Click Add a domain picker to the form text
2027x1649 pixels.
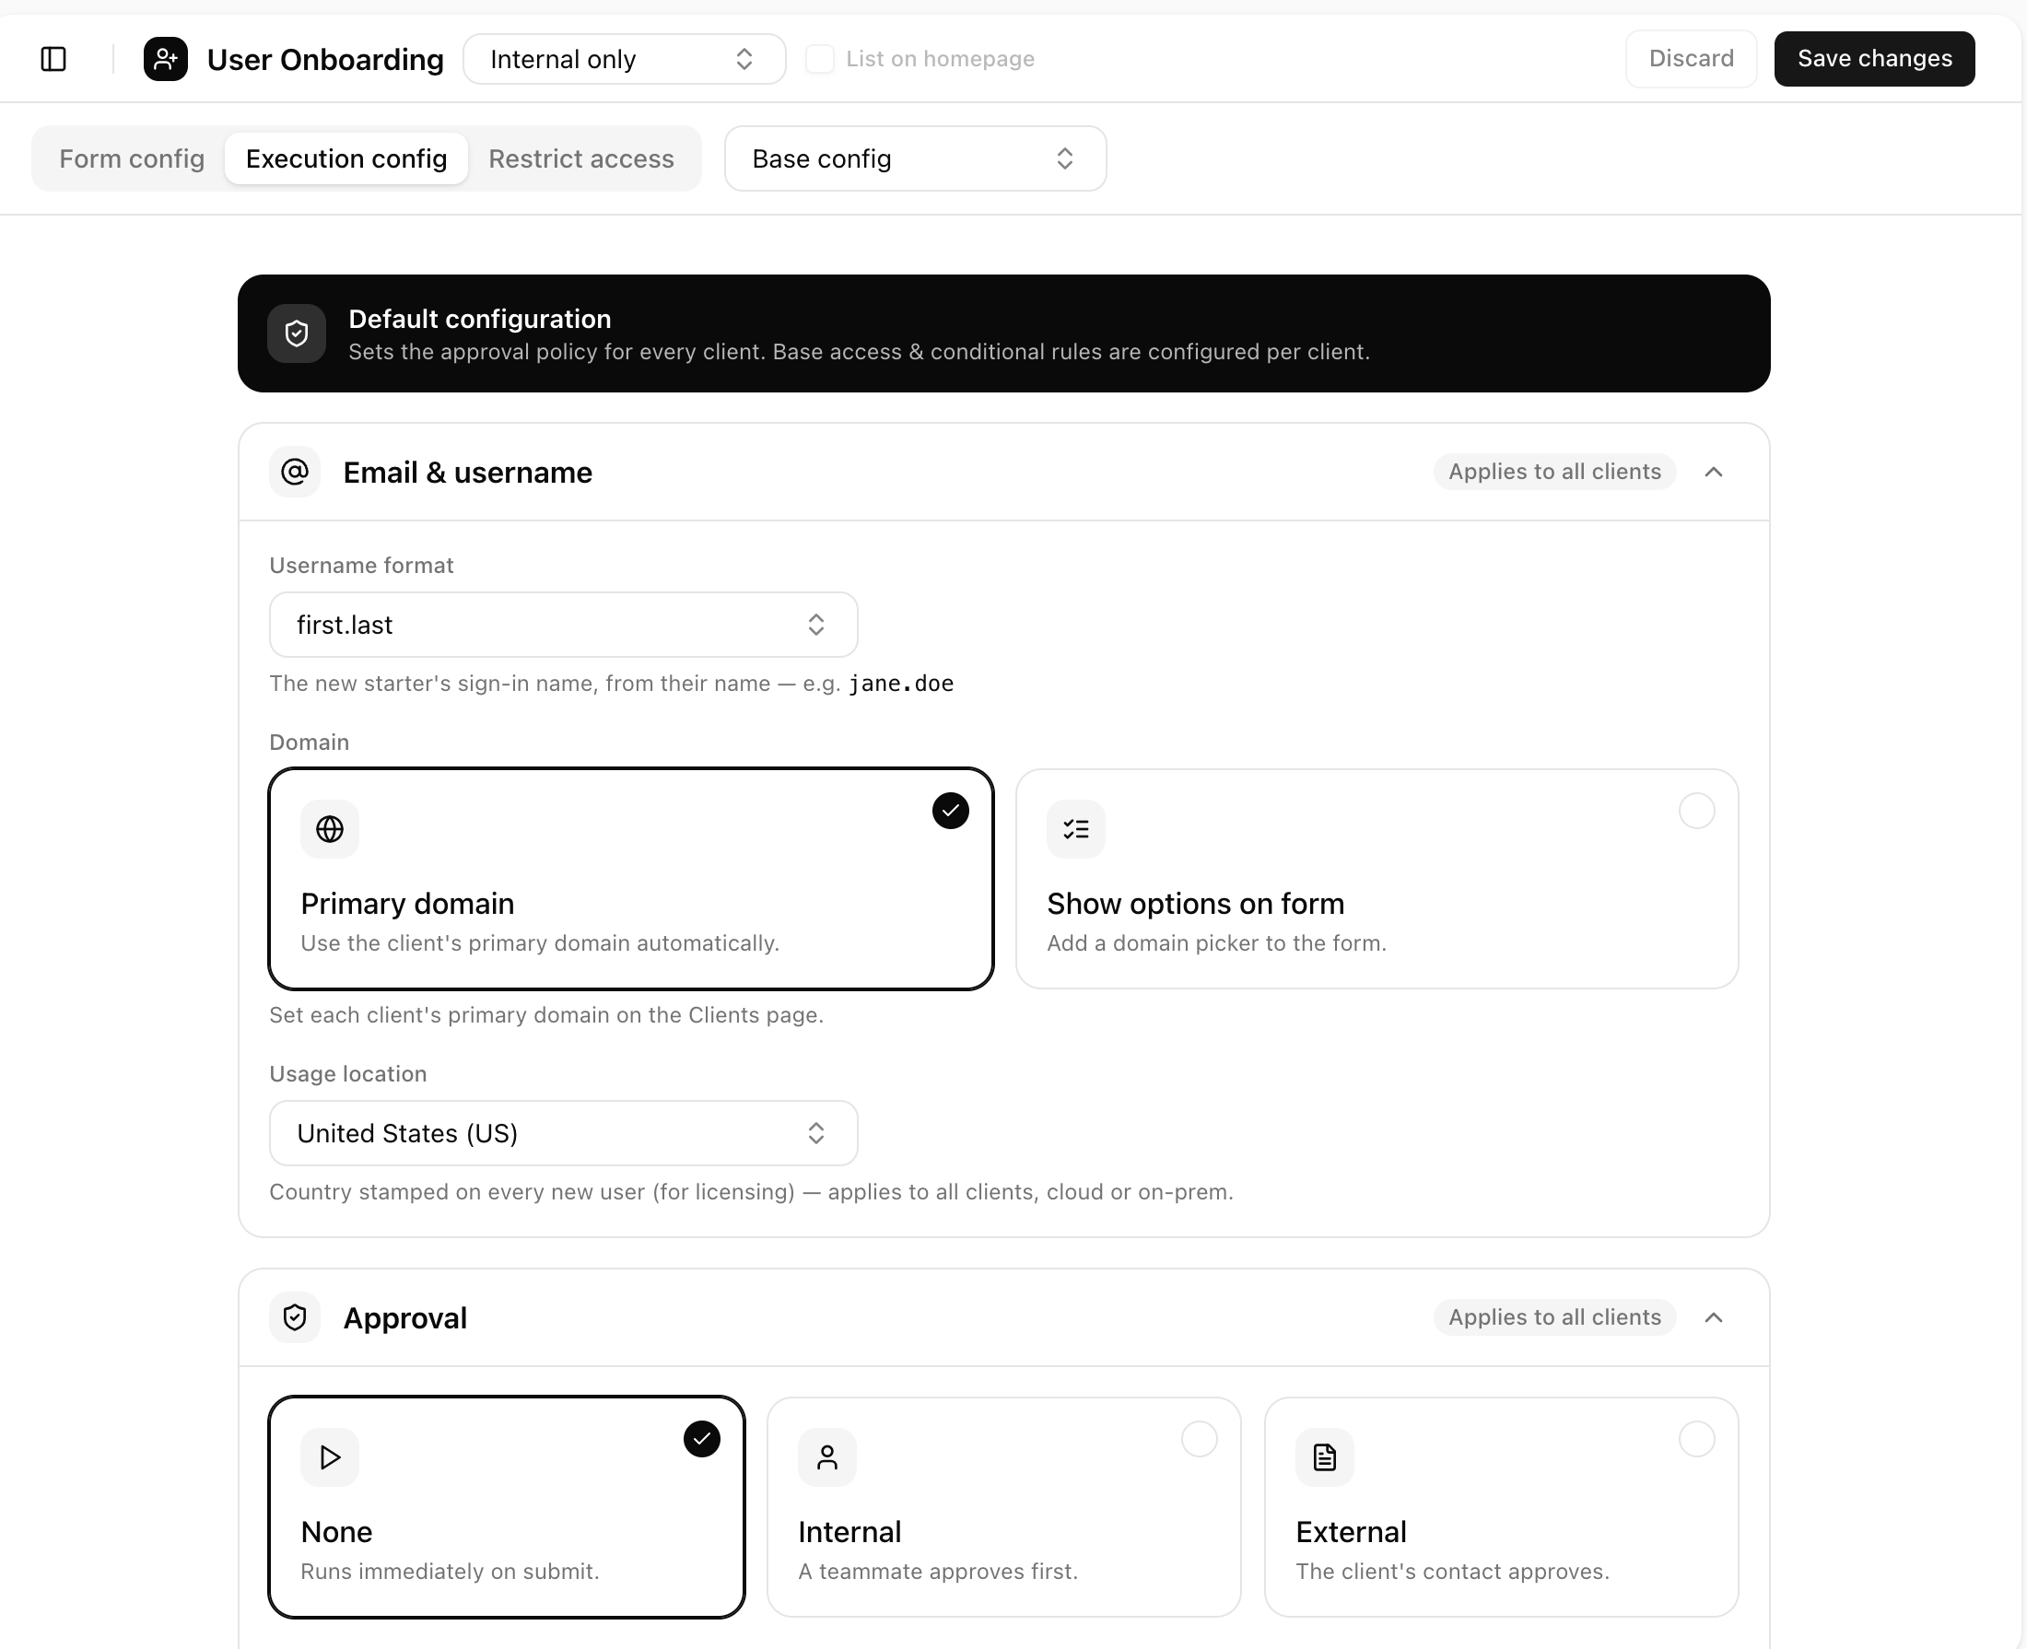[x=1217, y=943]
